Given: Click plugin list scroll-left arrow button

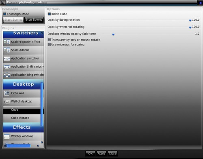Looking at the screenshot, I should [x=5, y=146].
